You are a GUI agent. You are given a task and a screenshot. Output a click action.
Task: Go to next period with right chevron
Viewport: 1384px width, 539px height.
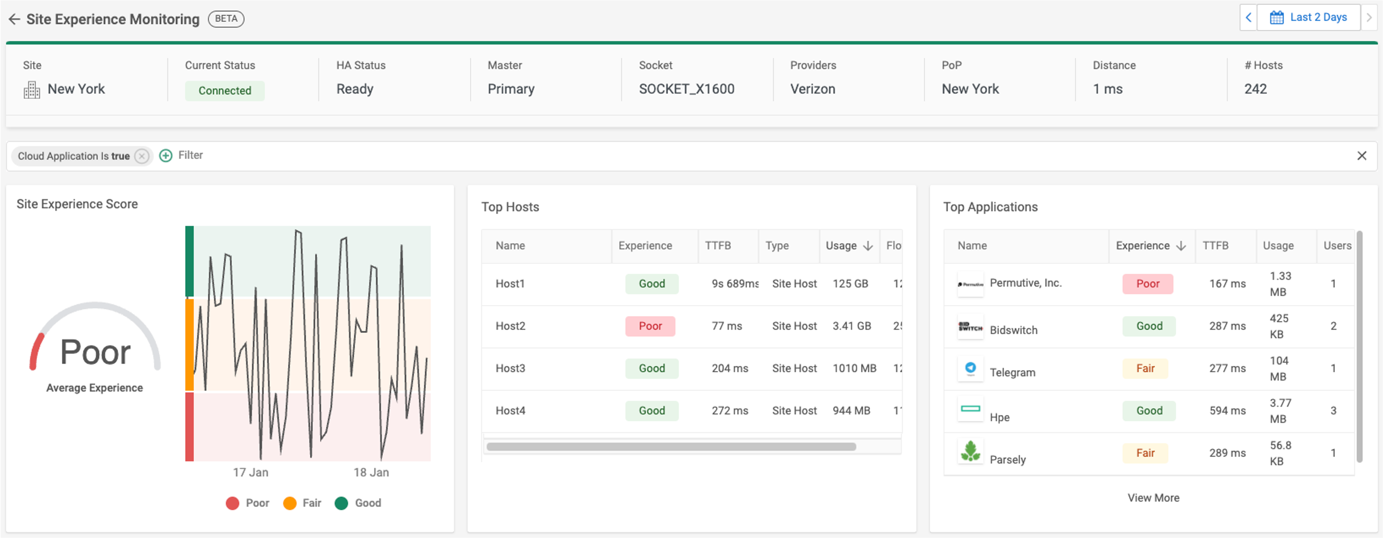pos(1371,17)
